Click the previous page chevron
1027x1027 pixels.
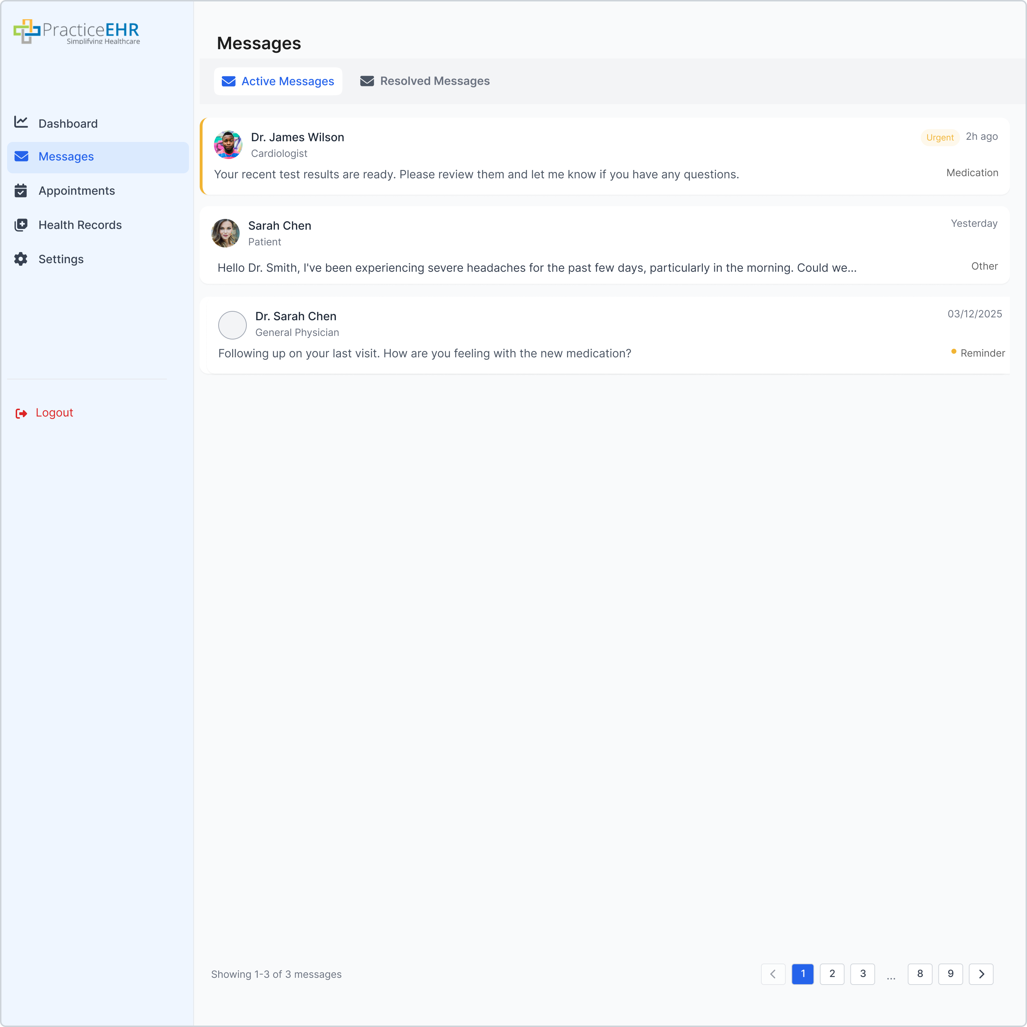tap(773, 974)
